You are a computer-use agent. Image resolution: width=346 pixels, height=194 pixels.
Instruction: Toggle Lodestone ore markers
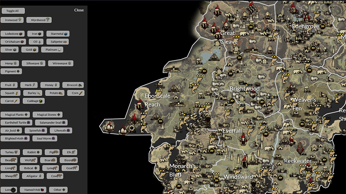13,34
